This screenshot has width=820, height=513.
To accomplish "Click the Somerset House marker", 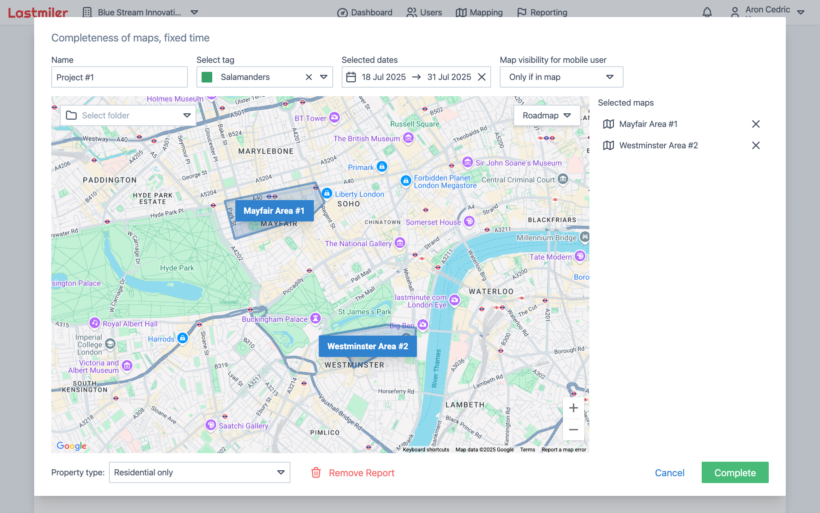I will [469, 221].
